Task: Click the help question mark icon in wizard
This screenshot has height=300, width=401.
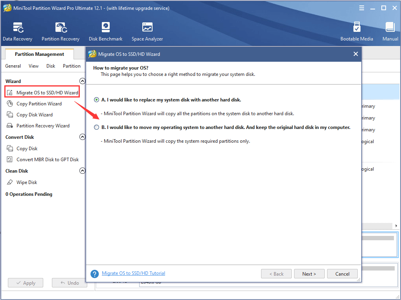Action: click(x=95, y=274)
